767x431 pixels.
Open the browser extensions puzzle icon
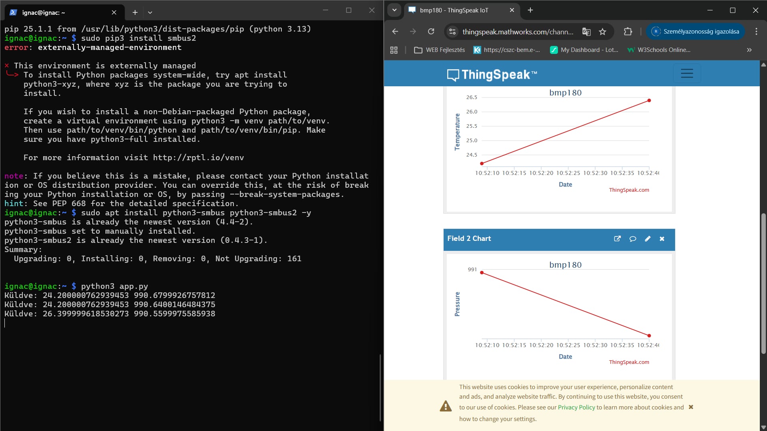(628, 32)
